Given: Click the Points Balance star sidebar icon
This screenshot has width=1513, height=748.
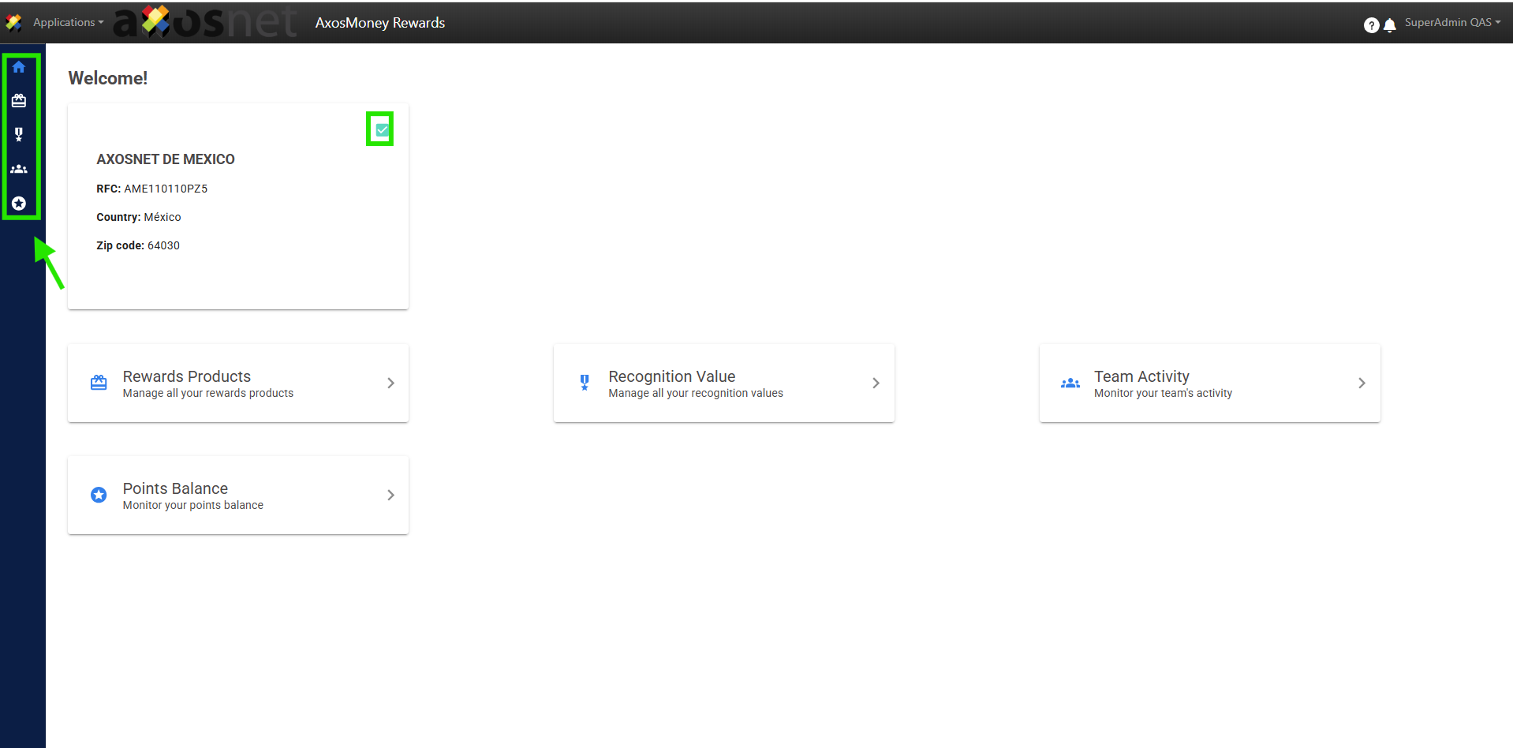Looking at the screenshot, I should (19, 204).
